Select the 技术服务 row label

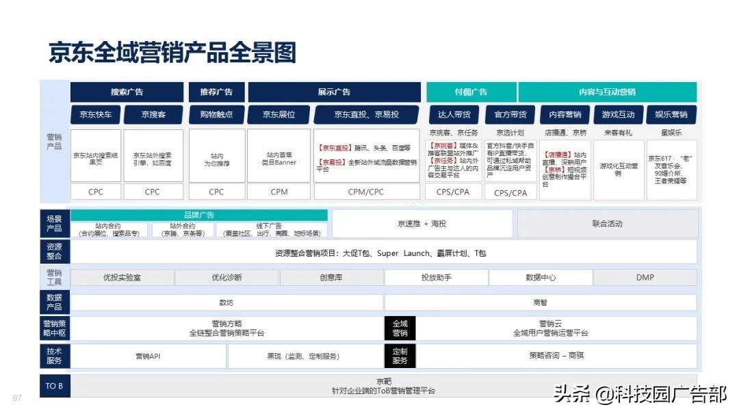click(55, 356)
